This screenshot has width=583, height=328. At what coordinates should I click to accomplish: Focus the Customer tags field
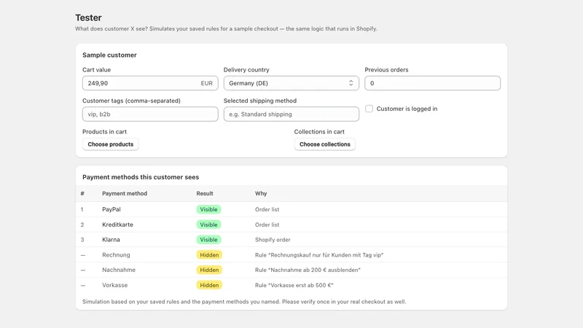pyautogui.click(x=150, y=114)
